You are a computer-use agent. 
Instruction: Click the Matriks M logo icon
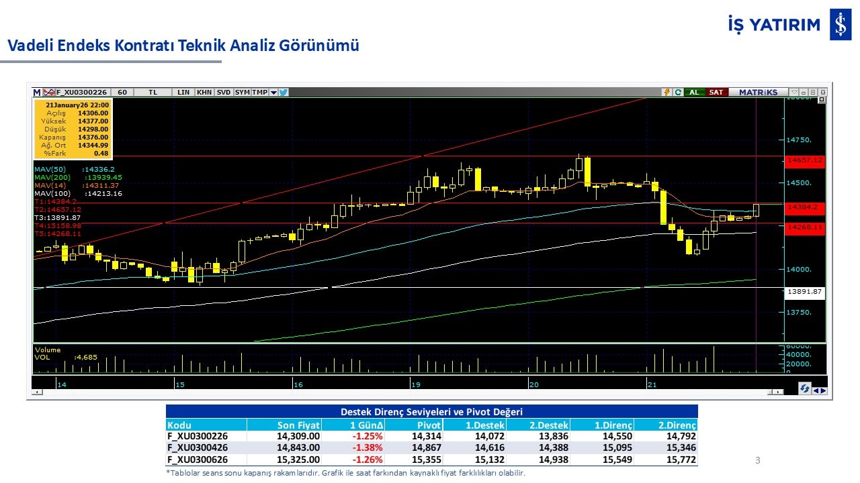(37, 93)
